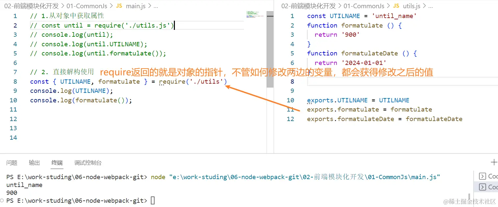
Task: Expand the ellipsis breadcrumb after main.js
Action: (x=155, y=6)
